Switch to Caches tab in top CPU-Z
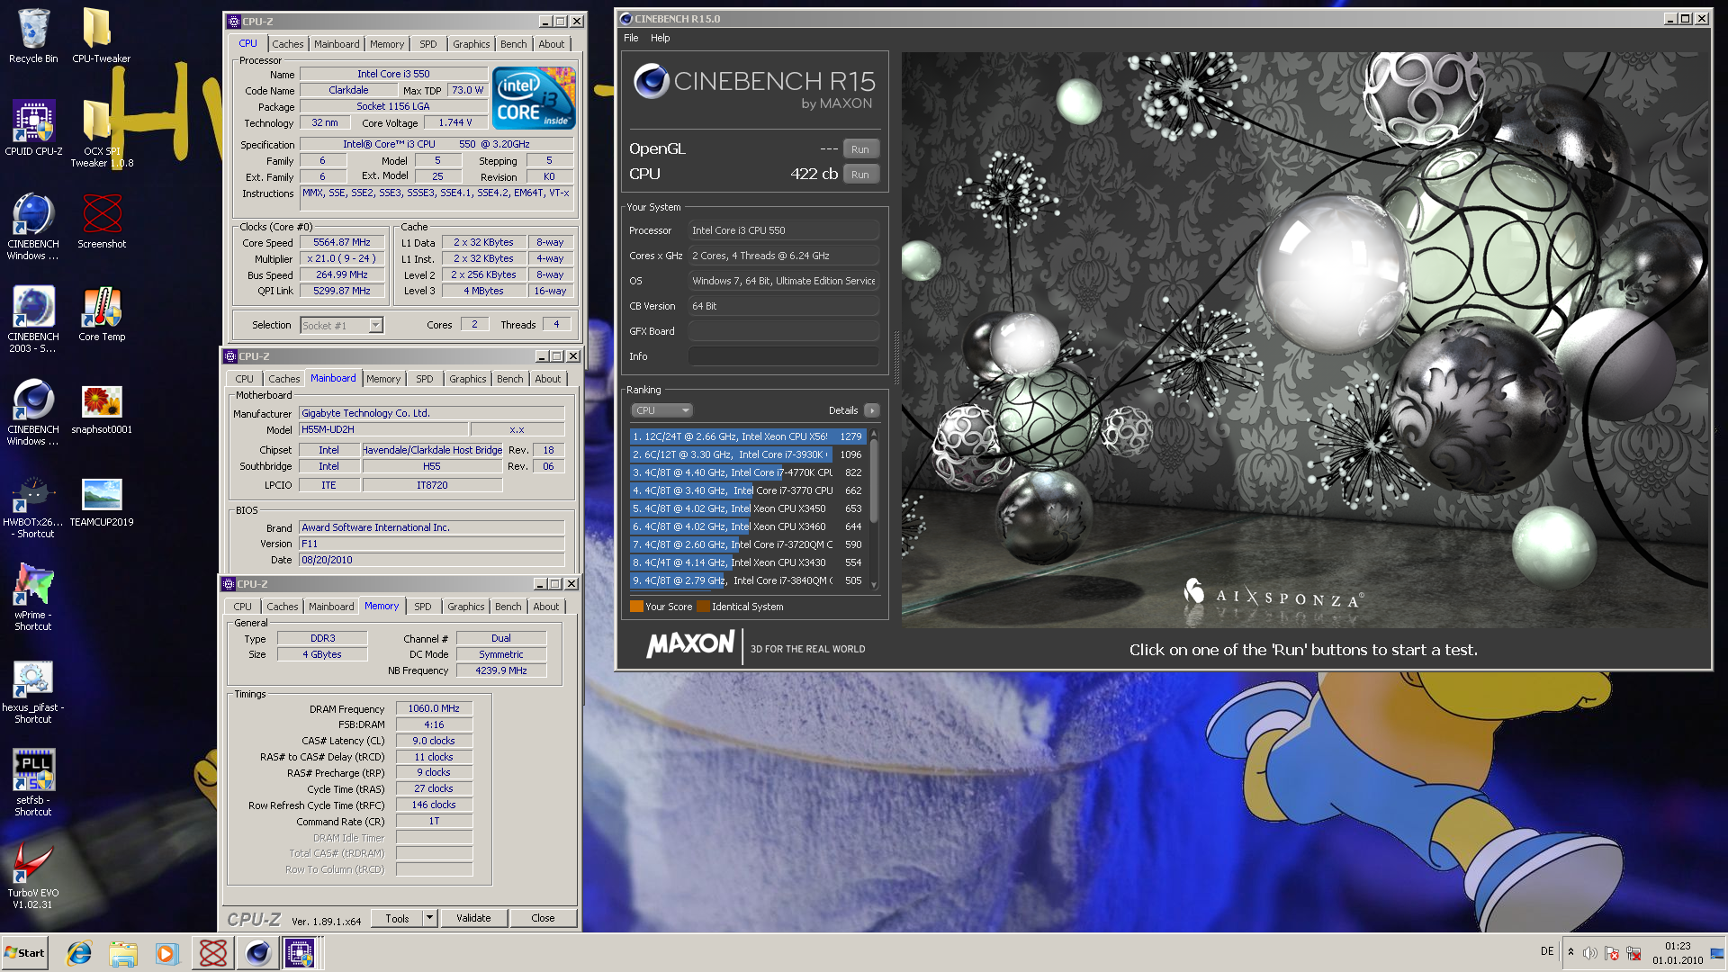 288,44
